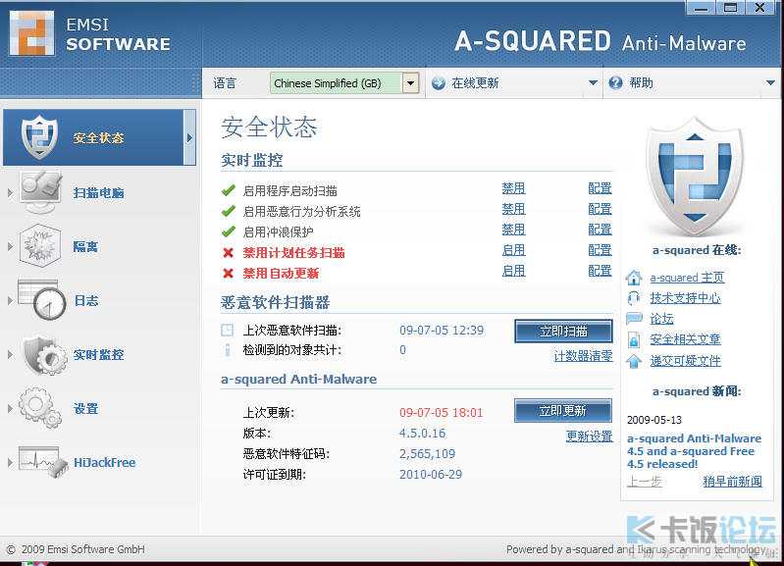The image size is (784, 566).
Task: Open the 实时监控 shield gear icon
Action: click(41, 354)
